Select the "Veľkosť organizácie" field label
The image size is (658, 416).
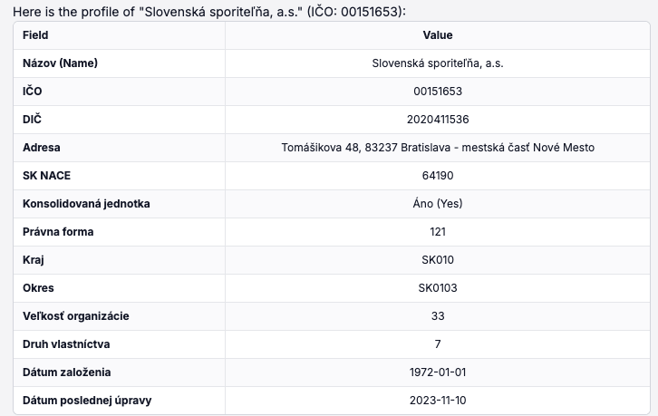76,316
